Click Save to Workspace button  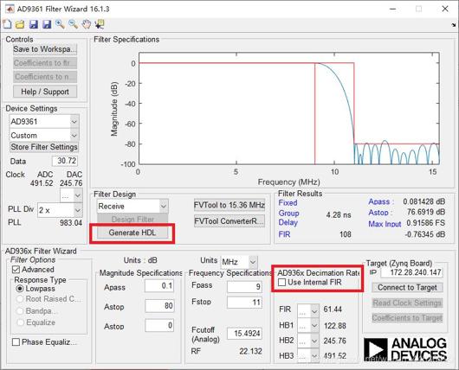pos(45,49)
